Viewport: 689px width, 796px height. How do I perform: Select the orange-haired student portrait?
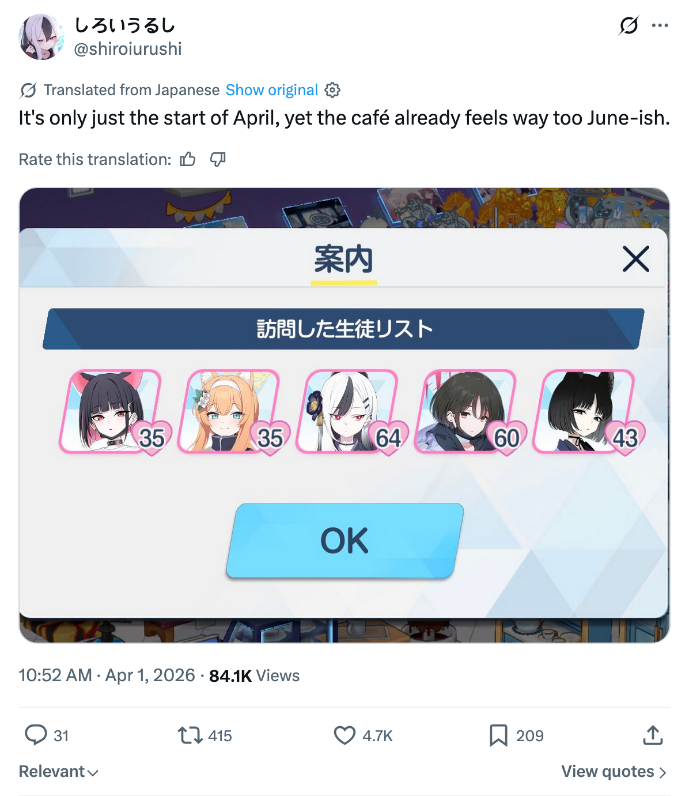click(x=230, y=411)
